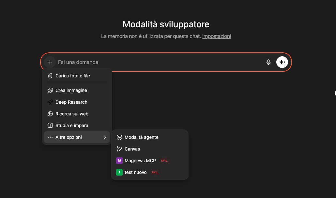336x198 pixels.
Task: Click the green test nuovo icon
Action: coord(119,172)
